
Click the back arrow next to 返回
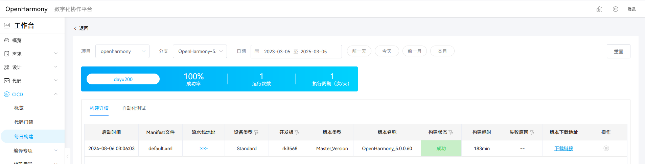[x=75, y=28]
